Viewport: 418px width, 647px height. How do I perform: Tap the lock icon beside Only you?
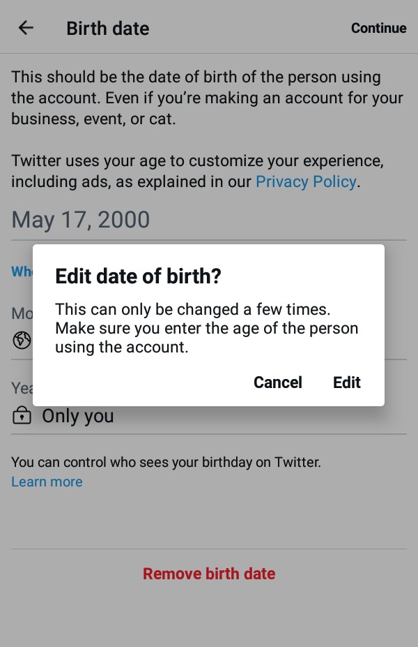click(x=22, y=415)
